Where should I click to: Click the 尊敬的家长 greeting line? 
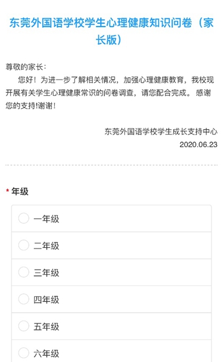(x=26, y=67)
